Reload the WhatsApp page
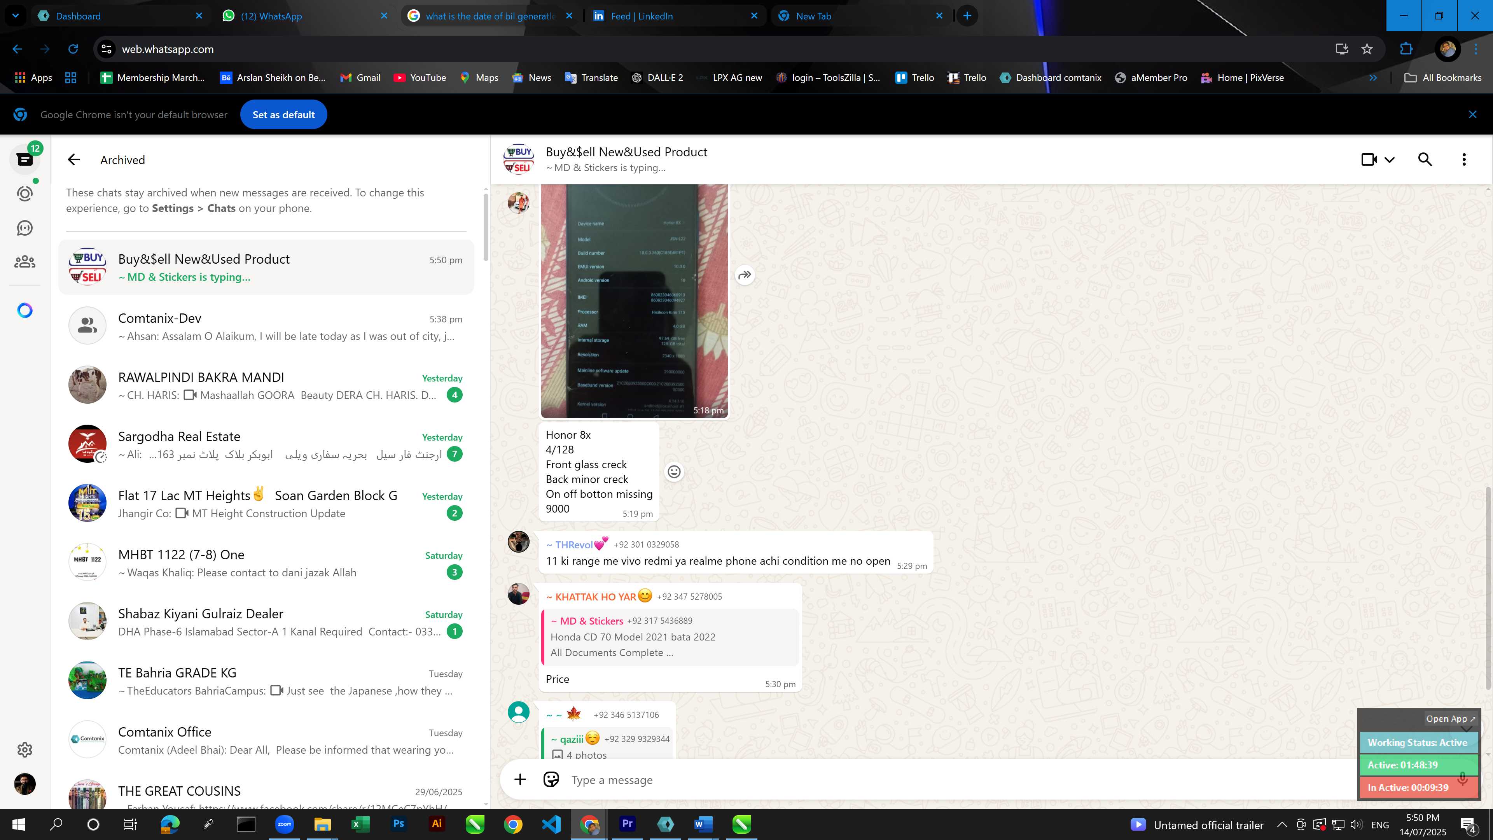This screenshot has width=1493, height=840. tap(73, 49)
